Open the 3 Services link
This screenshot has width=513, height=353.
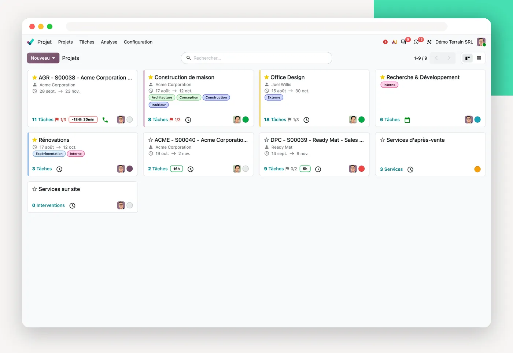(391, 169)
